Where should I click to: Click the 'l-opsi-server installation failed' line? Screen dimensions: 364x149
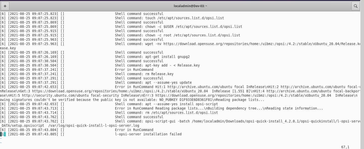tap(148, 134)
